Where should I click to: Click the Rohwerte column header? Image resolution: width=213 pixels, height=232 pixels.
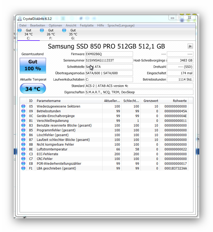coord(174,101)
